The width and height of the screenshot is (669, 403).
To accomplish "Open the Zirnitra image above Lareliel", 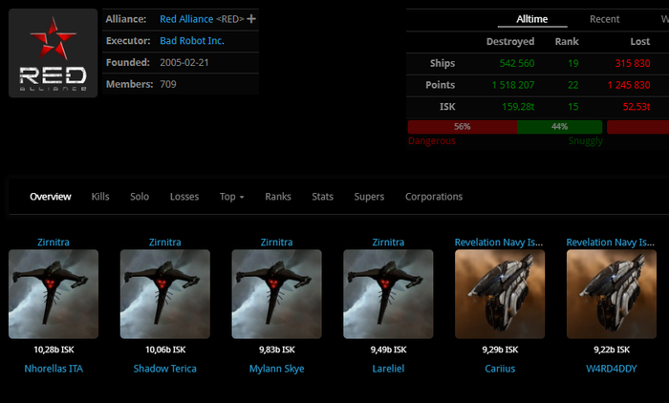I will (388, 294).
